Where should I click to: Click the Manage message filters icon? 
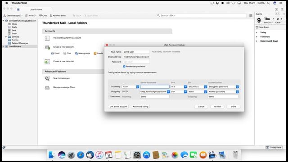coord(47,88)
